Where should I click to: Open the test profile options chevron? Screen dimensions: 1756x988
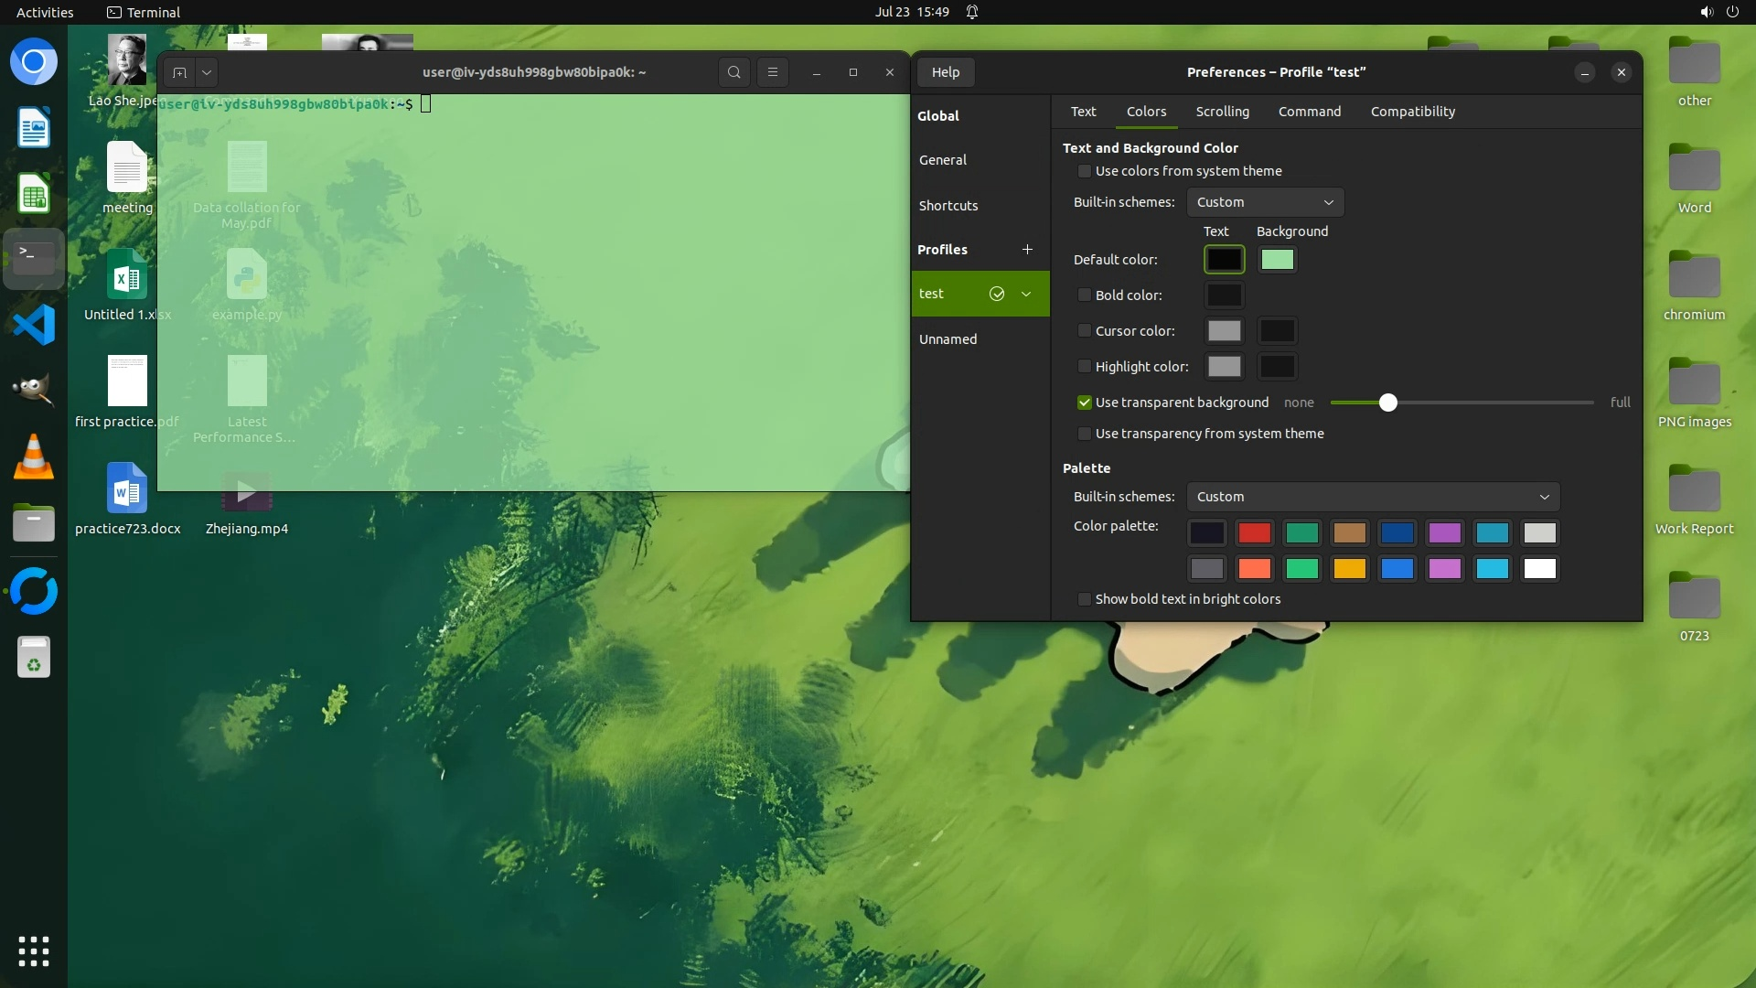point(1026,294)
